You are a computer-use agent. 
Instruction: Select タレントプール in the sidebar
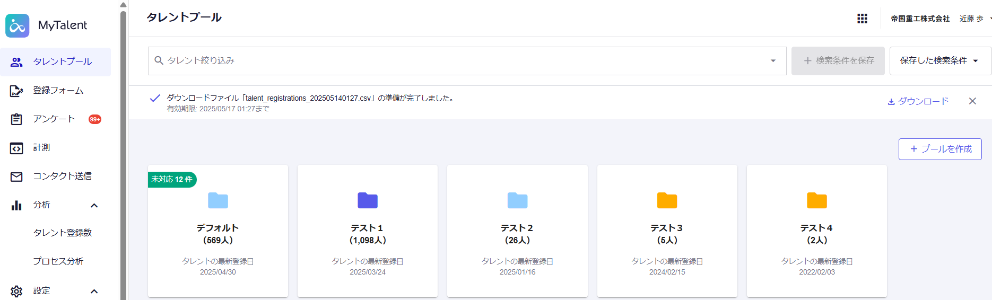tap(62, 62)
